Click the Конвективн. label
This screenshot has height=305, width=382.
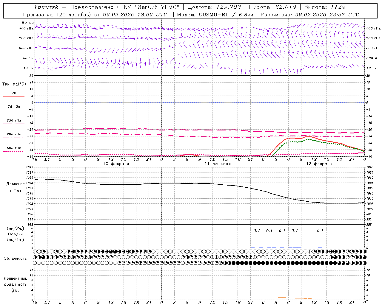click(15, 278)
